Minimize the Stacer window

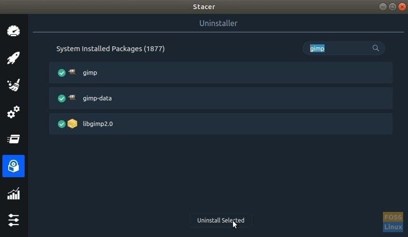pos(382,6)
